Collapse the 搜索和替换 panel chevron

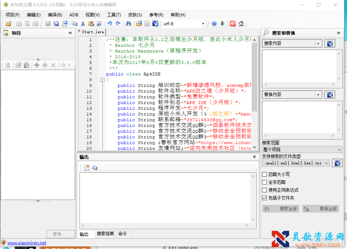click(x=338, y=33)
